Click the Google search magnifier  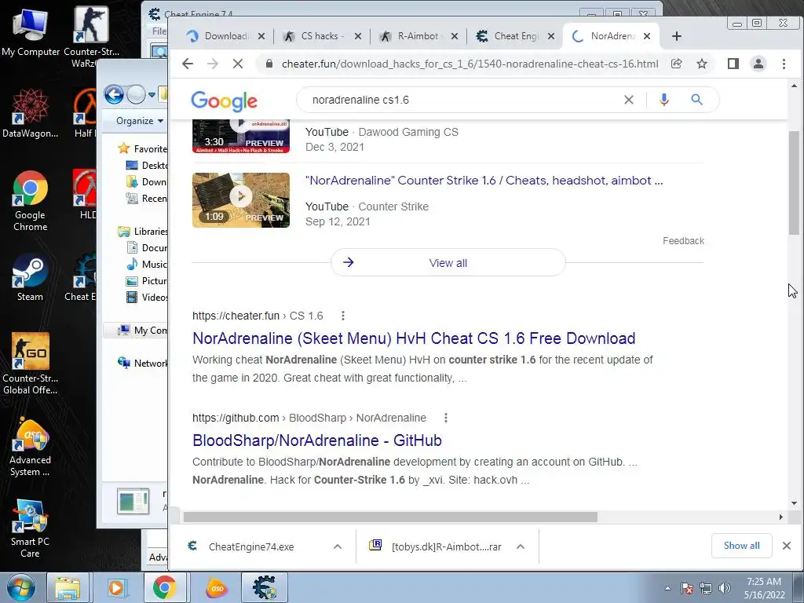696,100
